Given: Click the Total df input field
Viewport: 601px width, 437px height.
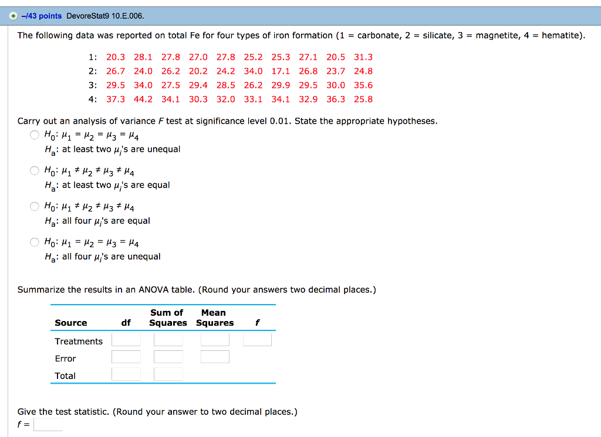Looking at the screenshot, I should [x=126, y=373].
